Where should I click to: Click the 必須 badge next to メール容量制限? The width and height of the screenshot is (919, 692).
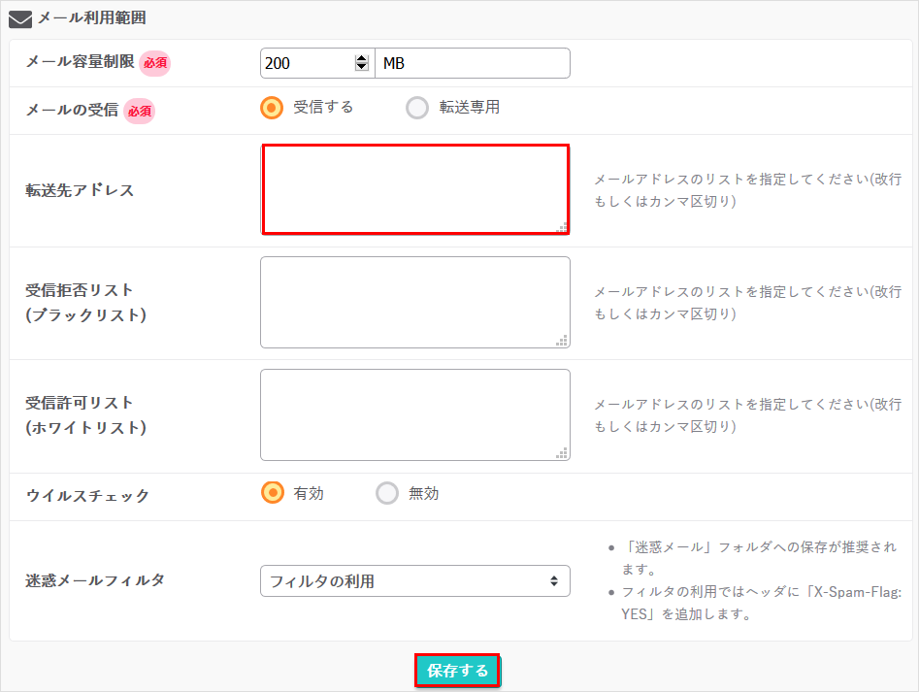154,61
